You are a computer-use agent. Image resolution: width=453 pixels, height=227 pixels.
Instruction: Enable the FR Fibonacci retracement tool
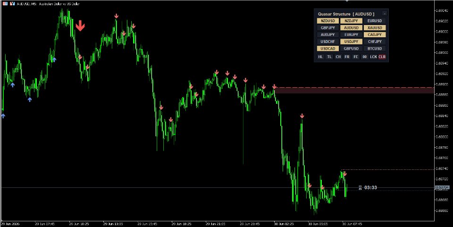(x=347, y=57)
